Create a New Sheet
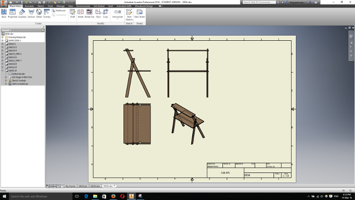This screenshot has width=355, height=200. pos(140,13)
